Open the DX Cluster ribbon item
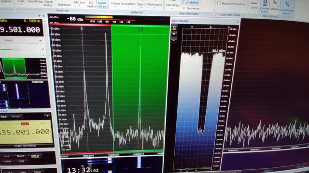309x173 pixels. click(x=91, y=4)
